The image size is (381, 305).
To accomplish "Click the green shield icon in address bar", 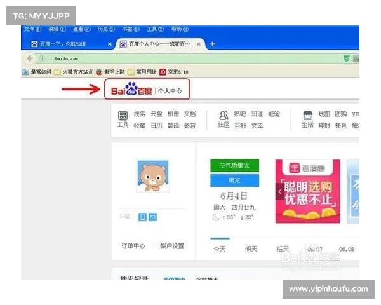I will [x=346, y=58].
